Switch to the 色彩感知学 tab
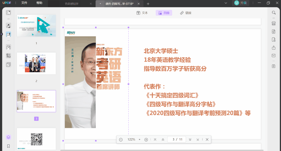281x151 pixels. tap(72, 4)
